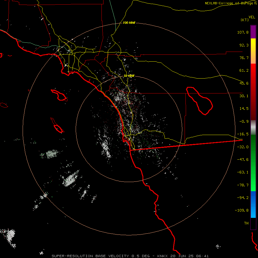This screenshot has height=258, width=258.
Task: Click the -16.5 velocity legend value
Action: pos(243,134)
